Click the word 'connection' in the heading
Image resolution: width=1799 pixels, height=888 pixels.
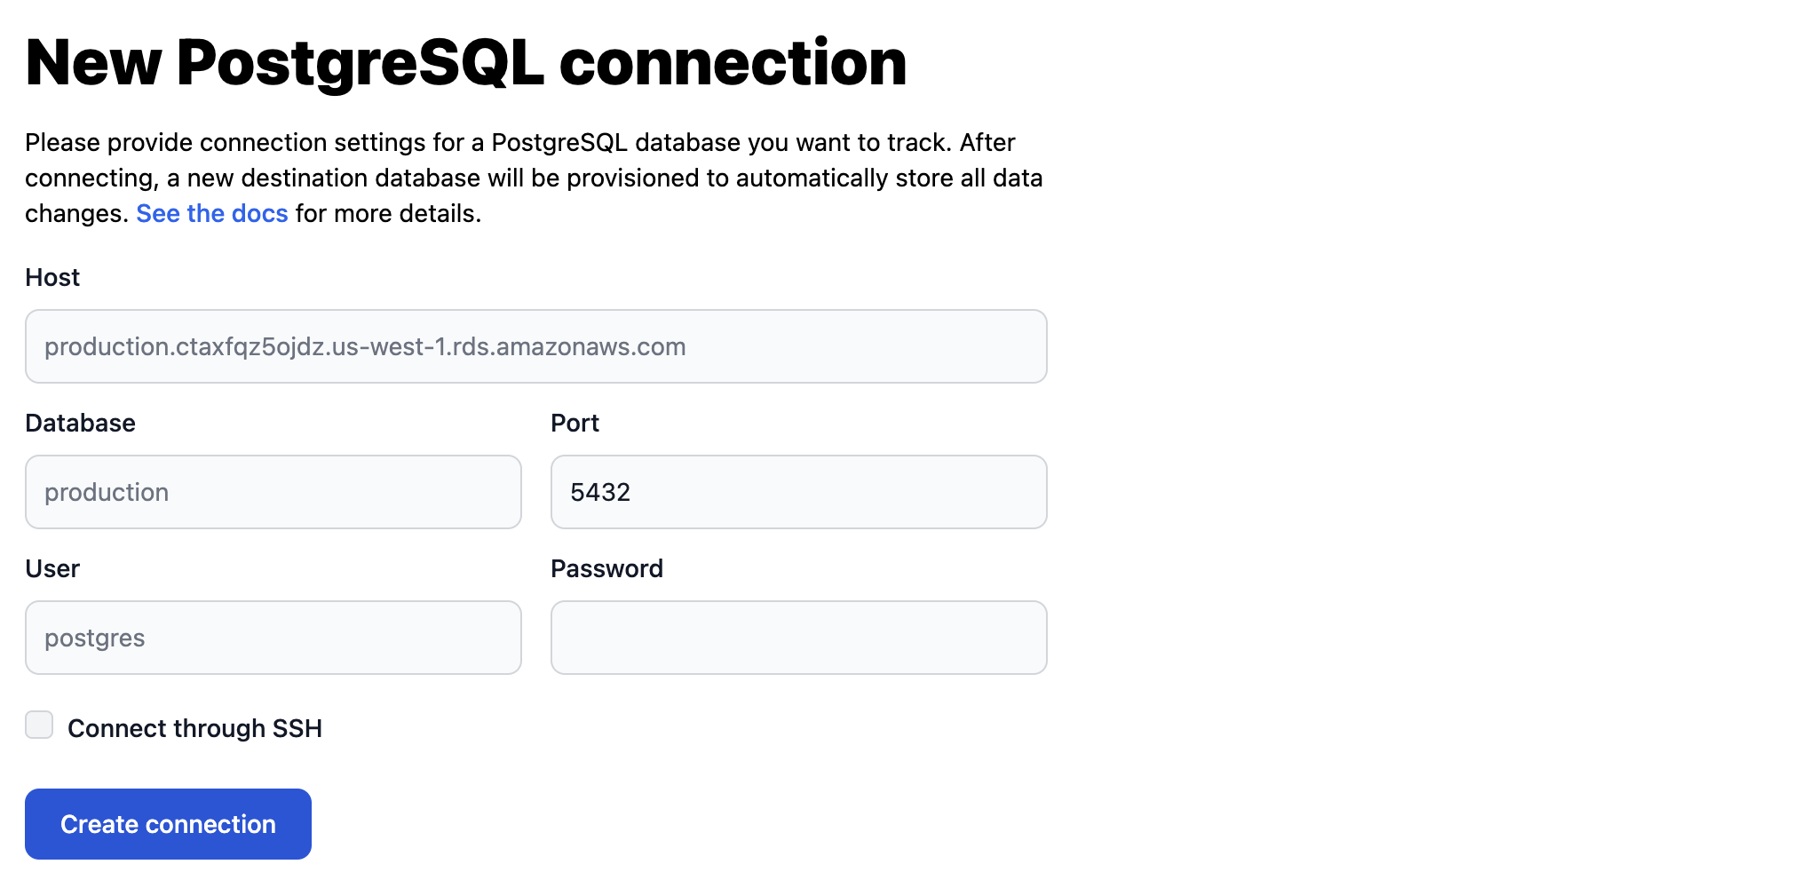point(733,62)
